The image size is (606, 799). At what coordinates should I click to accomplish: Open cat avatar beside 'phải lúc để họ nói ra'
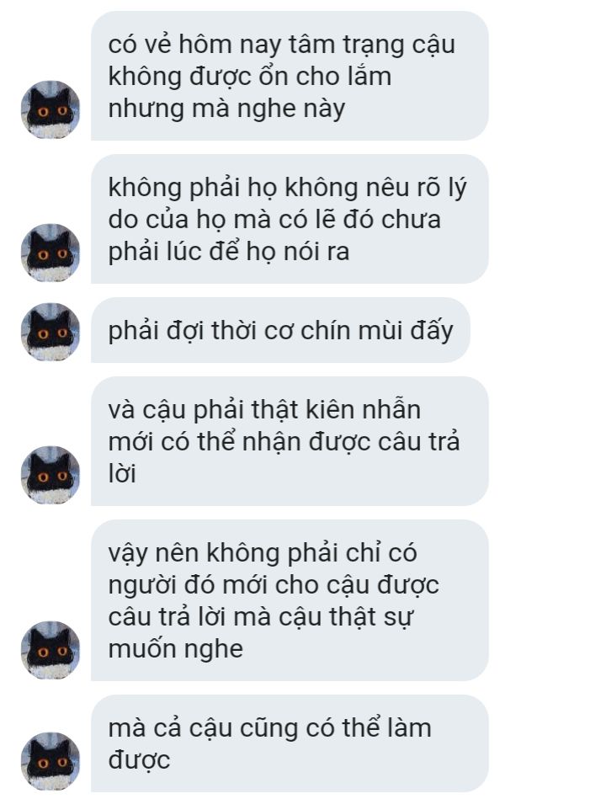50,253
